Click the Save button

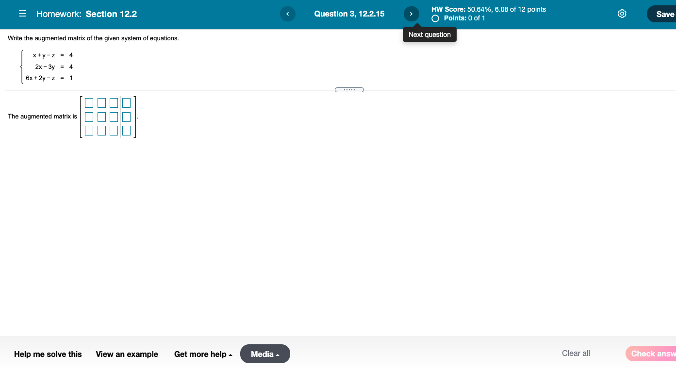(x=662, y=14)
